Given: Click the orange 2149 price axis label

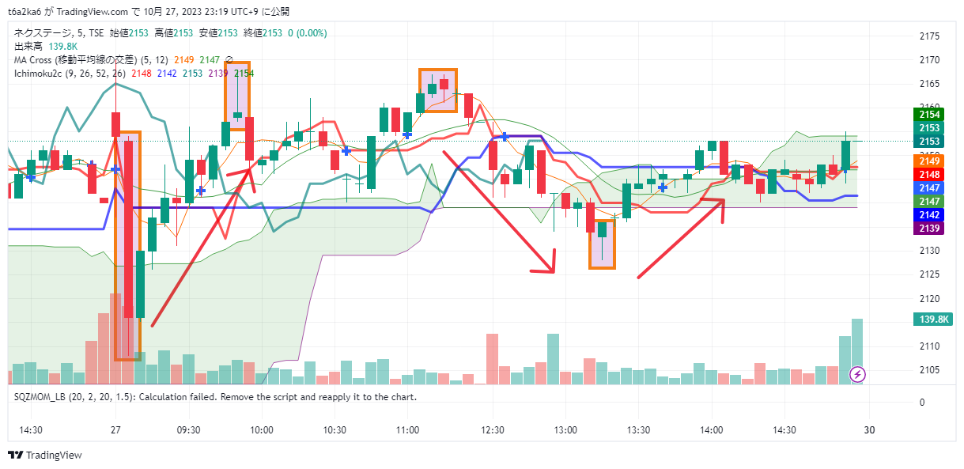Looking at the screenshot, I should pyautogui.click(x=929, y=161).
